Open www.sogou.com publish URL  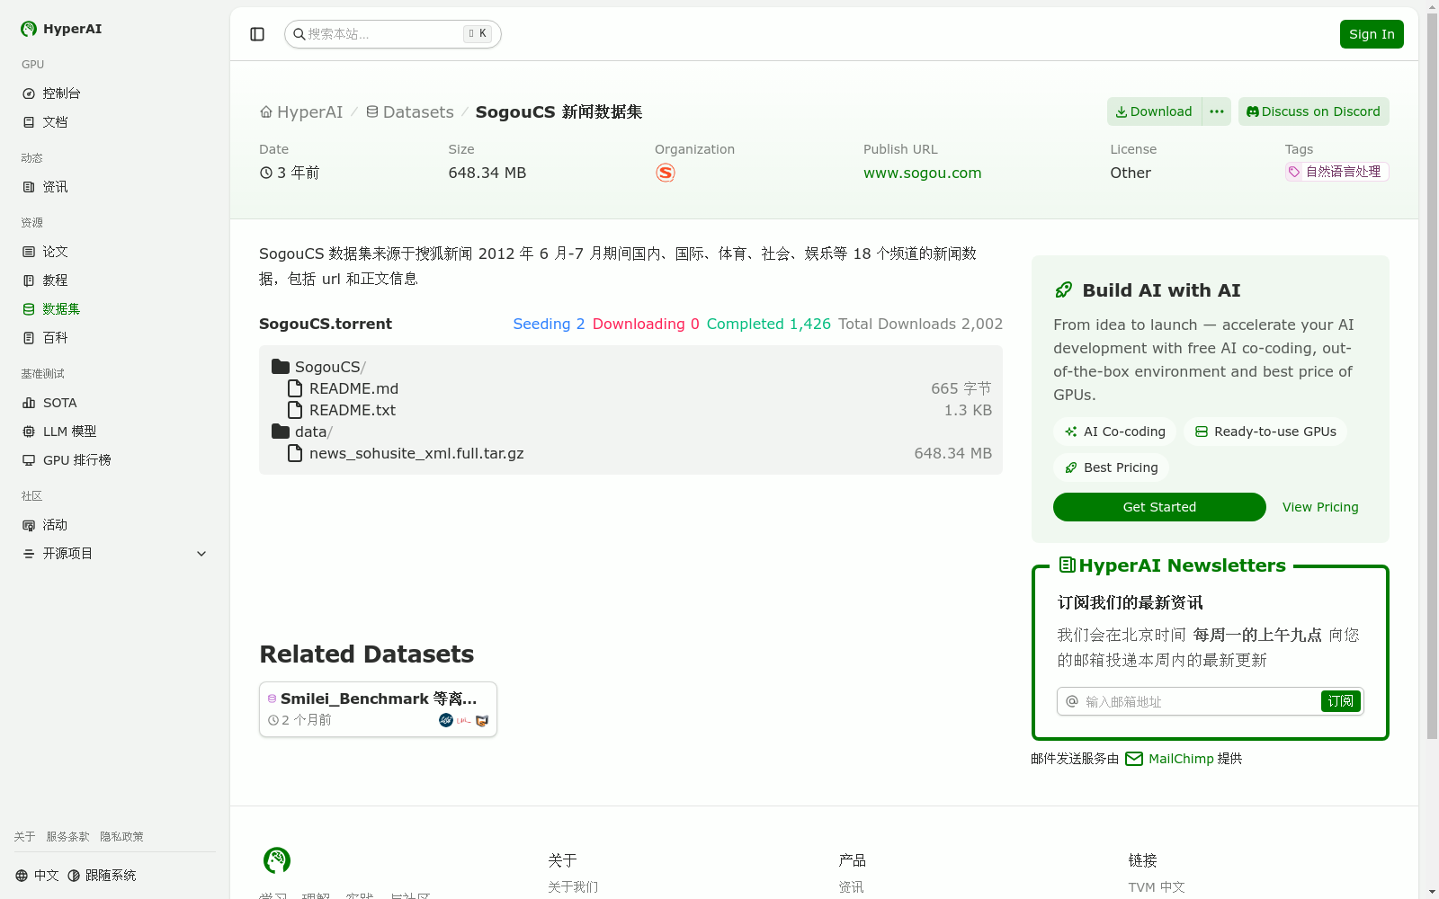923,173
